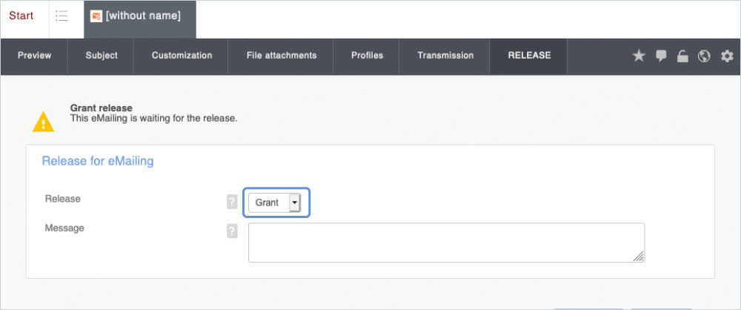The height and width of the screenshot is (310, 741).
Task: Switch to the Transmission tab
Action: click(x=445, y=56)
